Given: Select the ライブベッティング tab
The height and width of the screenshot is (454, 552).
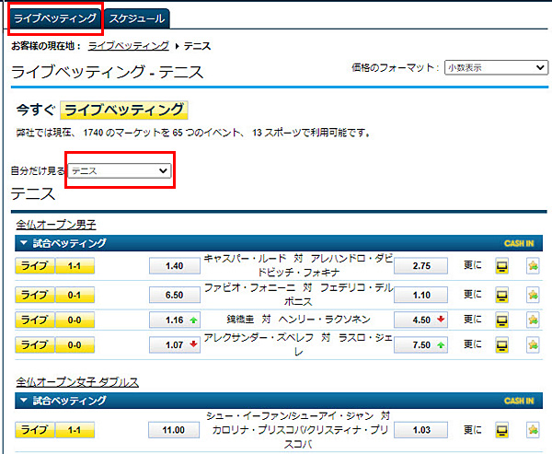Looking at the screenshot, I should point(55,18).
